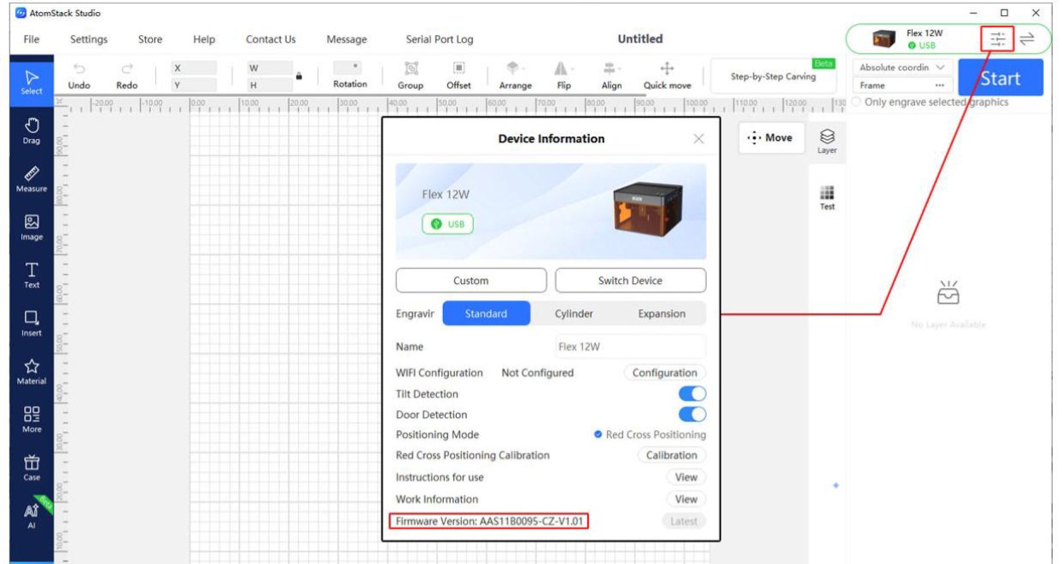1062x564 pixels.
Task: Open the Contact Us menu
Action: (x=271, y=39)
